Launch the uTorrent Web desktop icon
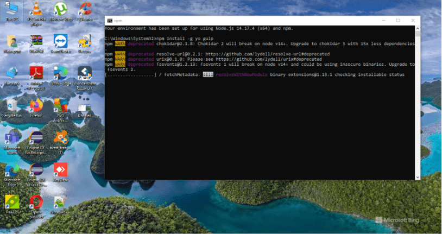This screenshot has height=234, width=442. pyautogui.click(x=60, y=9)
